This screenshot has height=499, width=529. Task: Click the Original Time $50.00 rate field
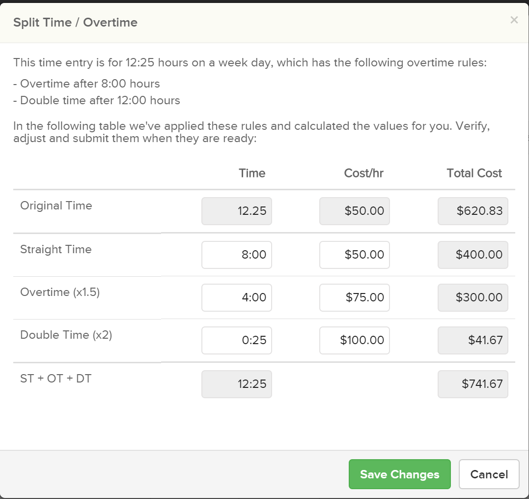(x=355, y=211)
